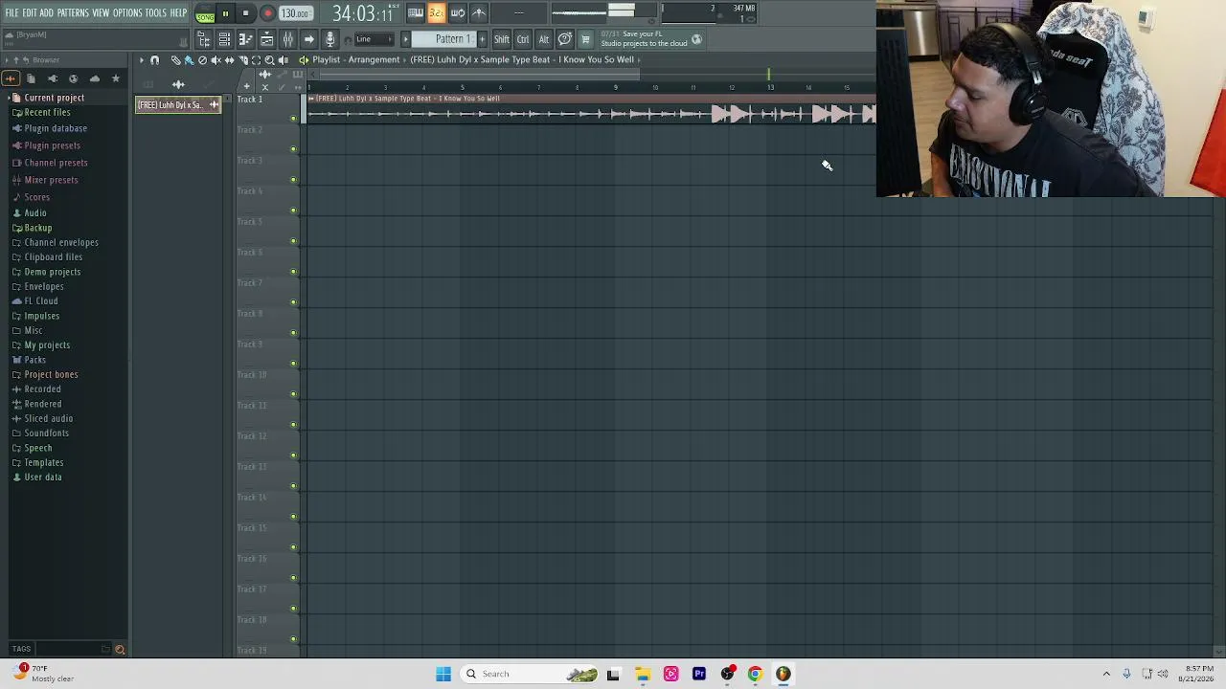The height and width of the screenshot is (689, 1226).
Task: Select the Mute tool in playlist
Action: [216, 60]
